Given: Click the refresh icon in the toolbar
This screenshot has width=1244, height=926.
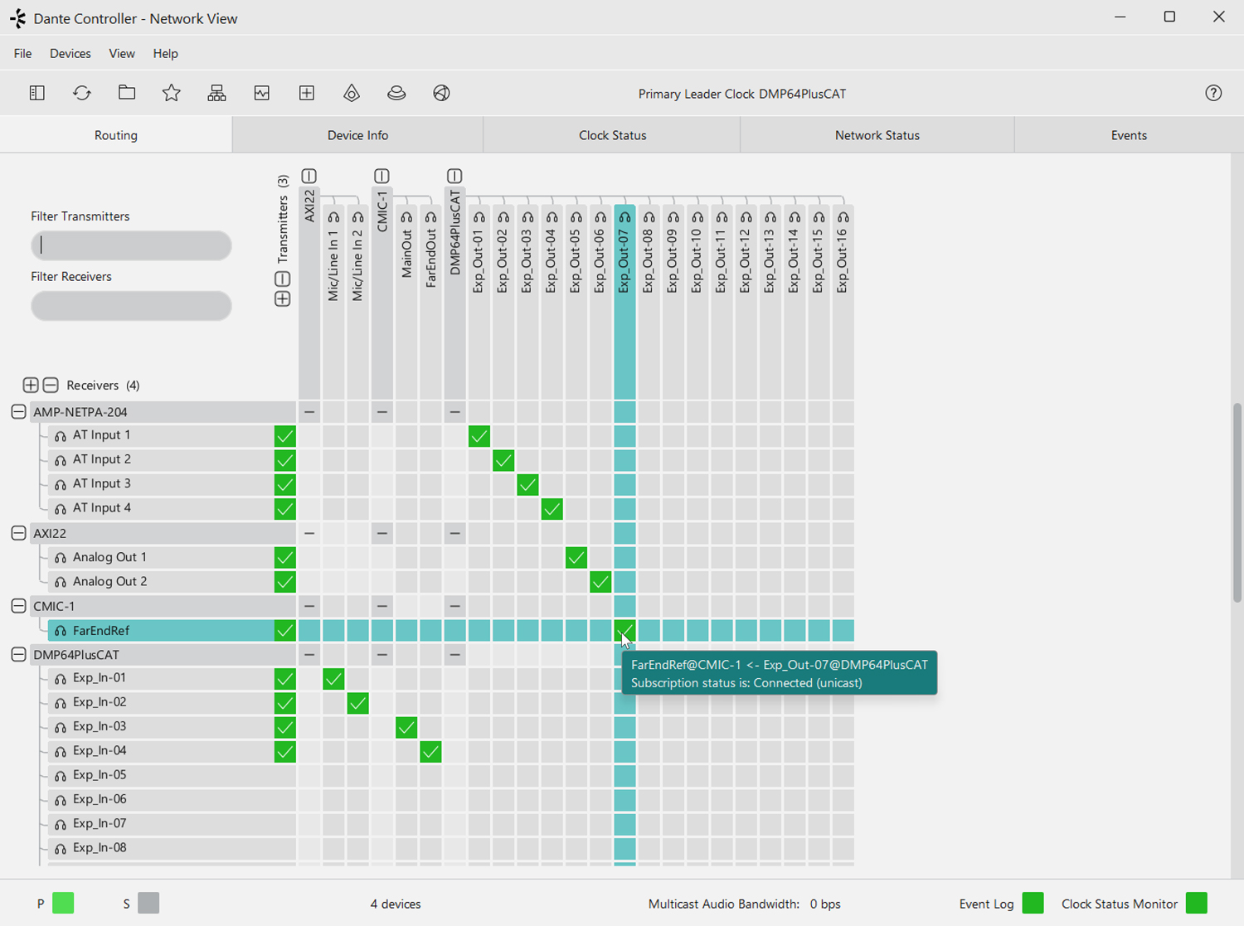Looking at the screenshot, I should point(82,93).
